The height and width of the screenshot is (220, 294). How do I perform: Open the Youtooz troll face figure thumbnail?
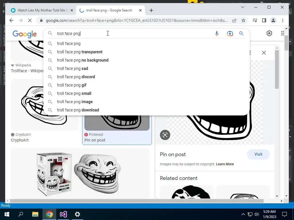[x=80, y=173]
